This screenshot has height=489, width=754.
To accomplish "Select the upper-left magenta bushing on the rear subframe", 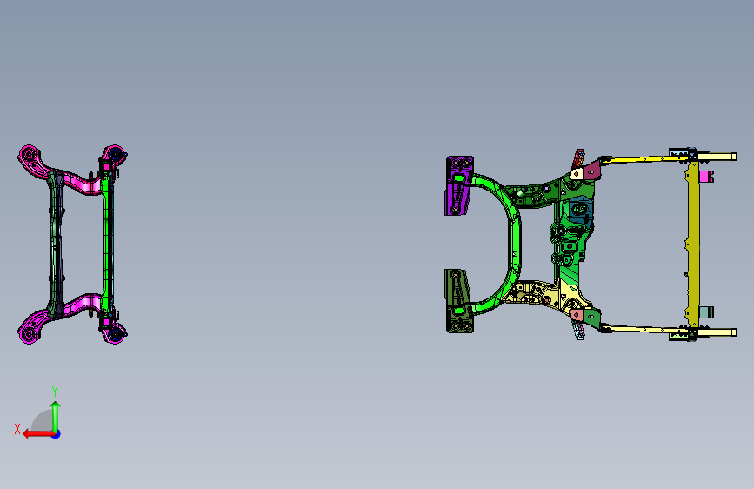I will pos(29,155).
